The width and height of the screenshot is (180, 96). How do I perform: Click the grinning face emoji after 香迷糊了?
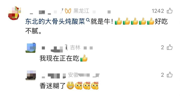click(70, 86)
